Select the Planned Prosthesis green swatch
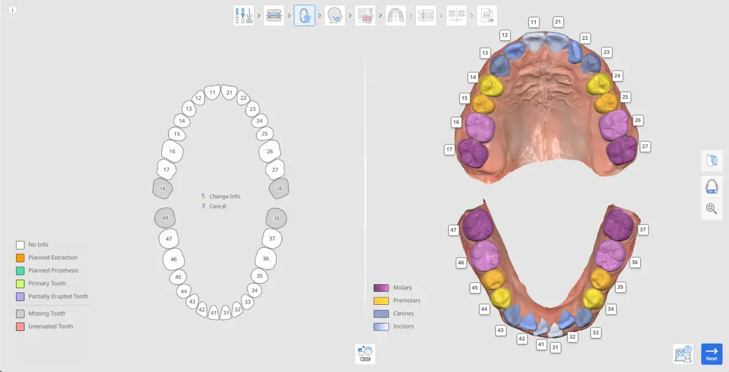The image size is (729, 372). (20, 271)
